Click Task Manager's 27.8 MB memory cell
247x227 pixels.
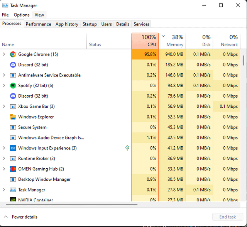click(172, 190)
